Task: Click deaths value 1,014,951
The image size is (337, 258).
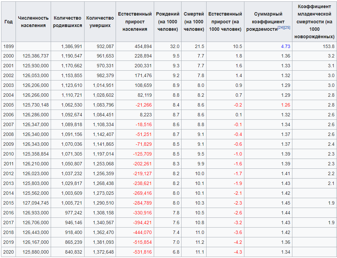Action: (103, 85)
